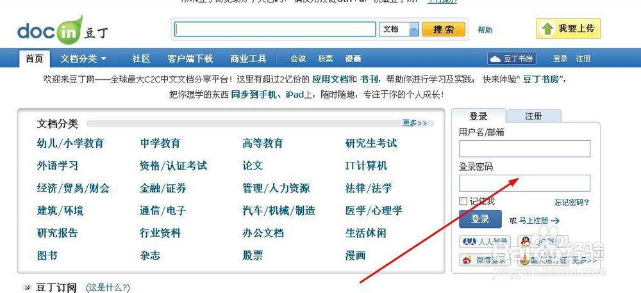Open the 研究报告 category
641x293 pixels.
pos(57,233)
